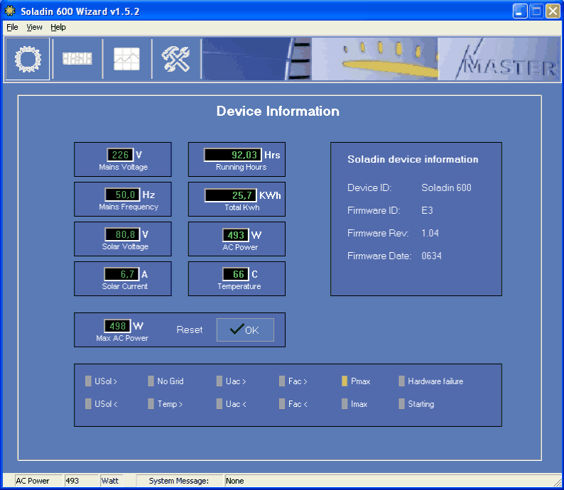Open the sun device information view
564x490 pixels.
point(27,59)
